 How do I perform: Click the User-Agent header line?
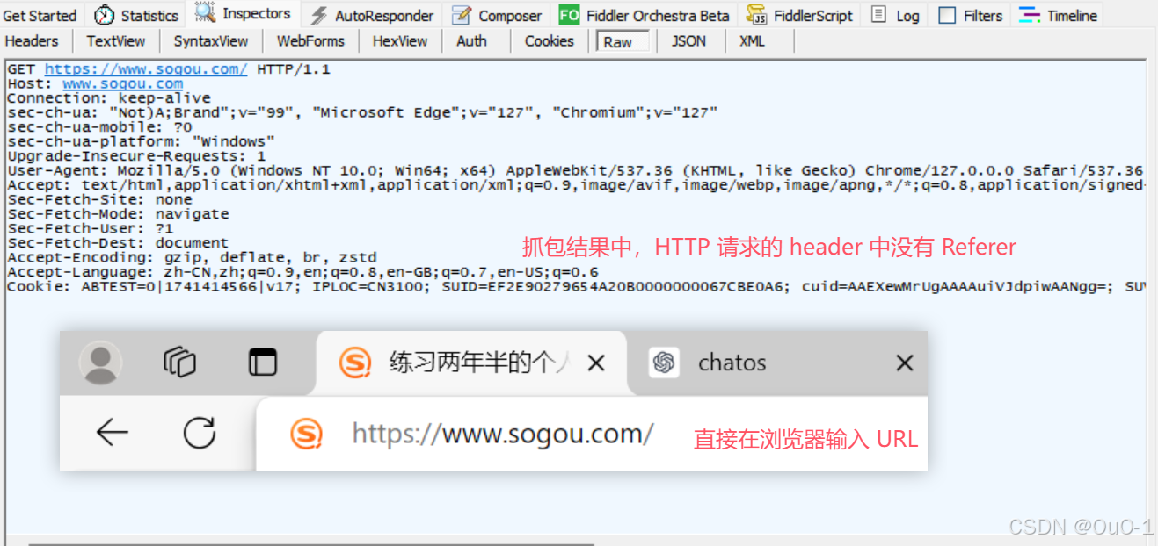(575, 170)
